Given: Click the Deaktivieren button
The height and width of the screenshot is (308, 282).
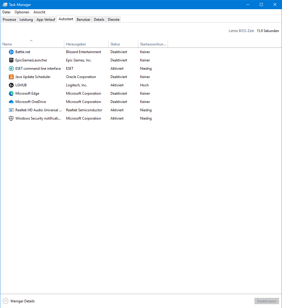Looking at the screenshot, I should click(267, 301).
